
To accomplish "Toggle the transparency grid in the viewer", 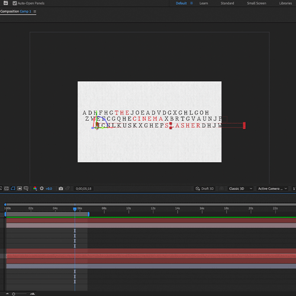I will 7,188.
